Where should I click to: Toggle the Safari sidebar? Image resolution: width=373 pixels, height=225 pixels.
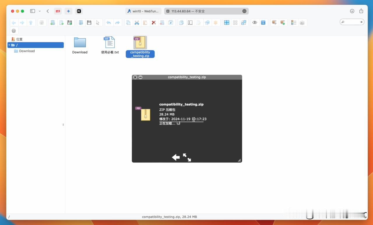click(32, 11)
